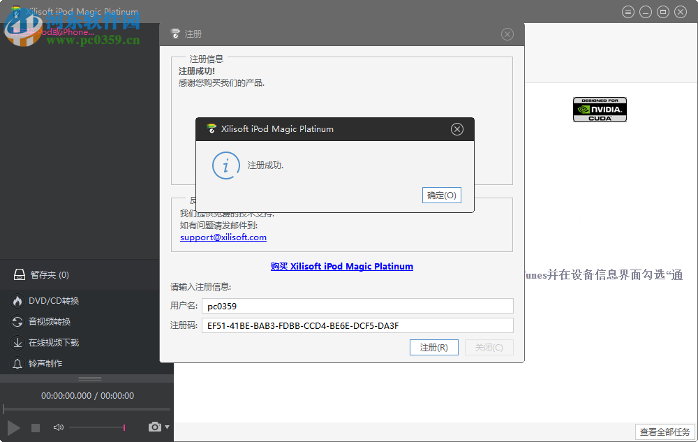
Task: Mute audio via the speaker icon
Action: click(x=58, y=427)
